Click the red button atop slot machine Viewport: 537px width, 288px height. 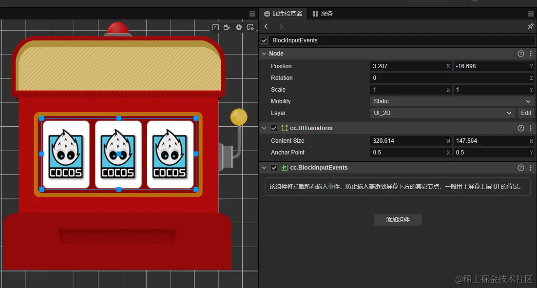pos(118,29)
